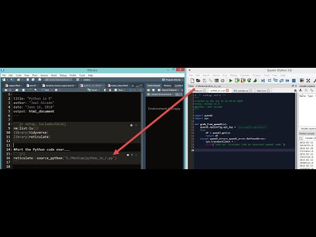Screen dimensions: 316x237
Task: Open the Consoles menu in Spyder
Action: pos(245,75)
